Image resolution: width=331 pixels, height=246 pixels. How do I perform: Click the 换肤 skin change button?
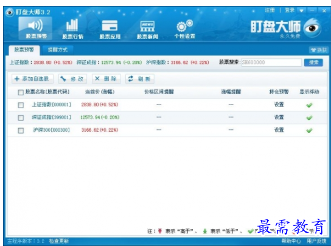pyautogui.click(x=319, y=50)
